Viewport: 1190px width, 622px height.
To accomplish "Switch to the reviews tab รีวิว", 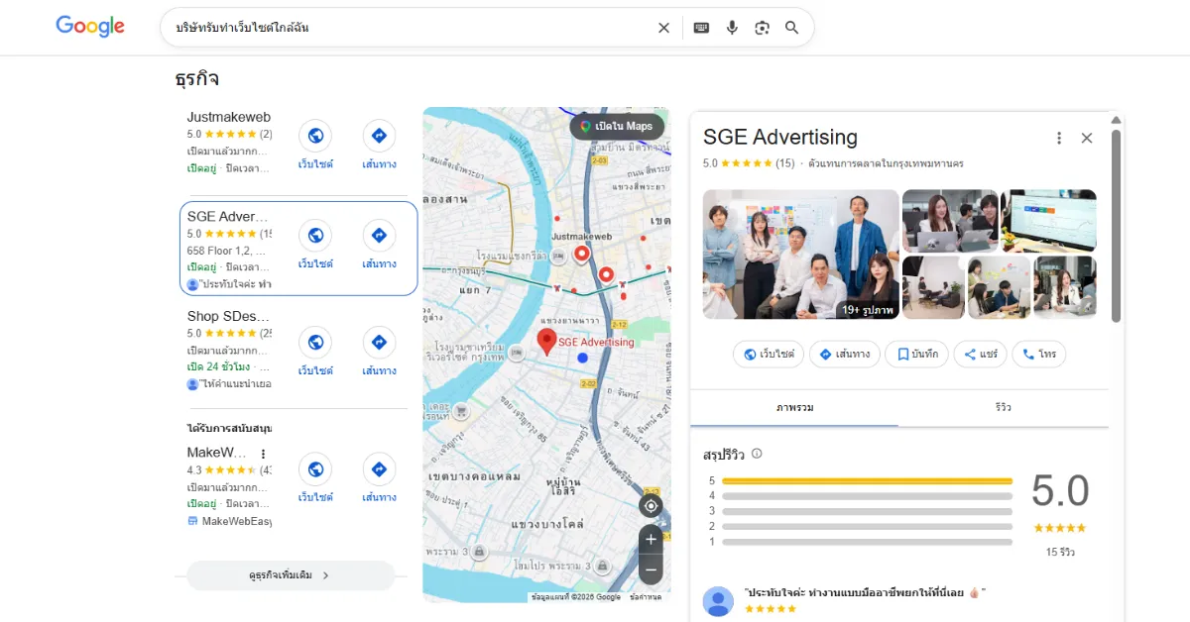I will [1004, 408].
